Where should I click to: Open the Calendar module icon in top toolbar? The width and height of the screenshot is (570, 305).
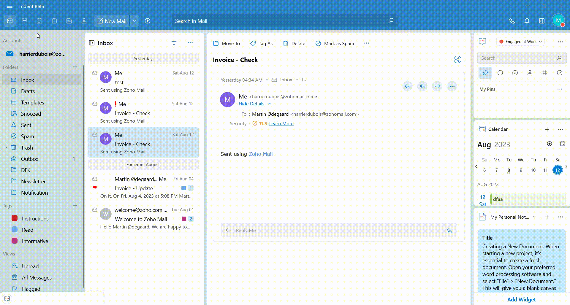(39, 21)
